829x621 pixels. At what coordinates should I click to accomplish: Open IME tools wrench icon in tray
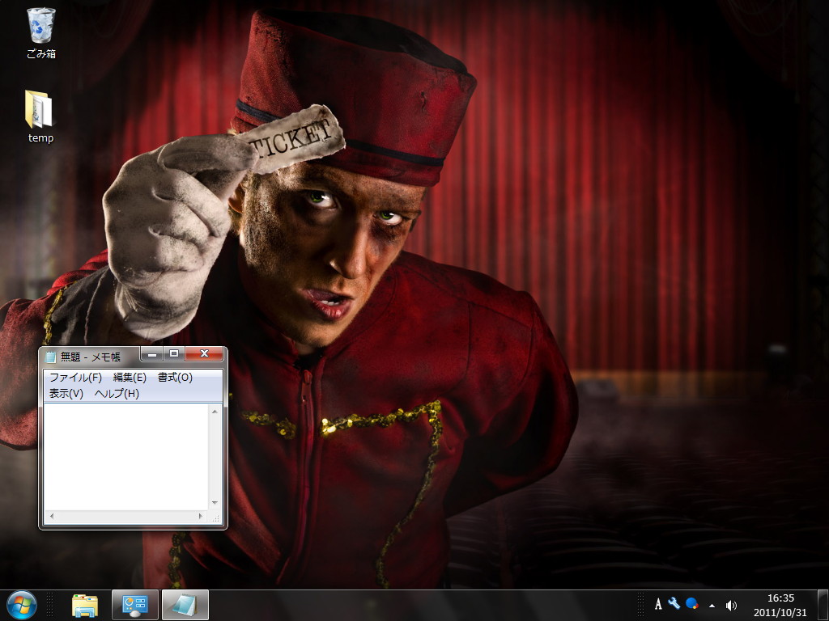click(x=674, y=603)
